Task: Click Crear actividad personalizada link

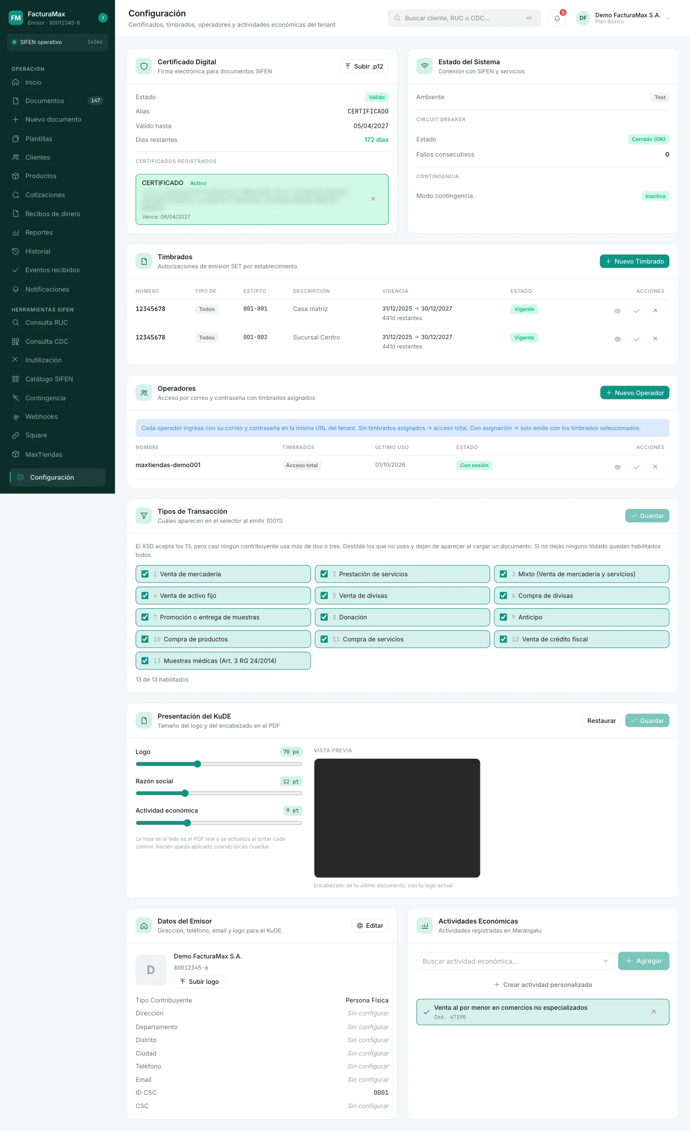Action: [543, 985]
